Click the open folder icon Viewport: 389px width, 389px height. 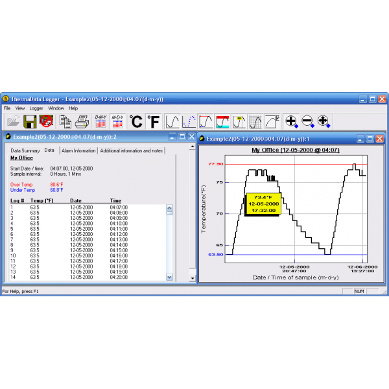[13, 121]
